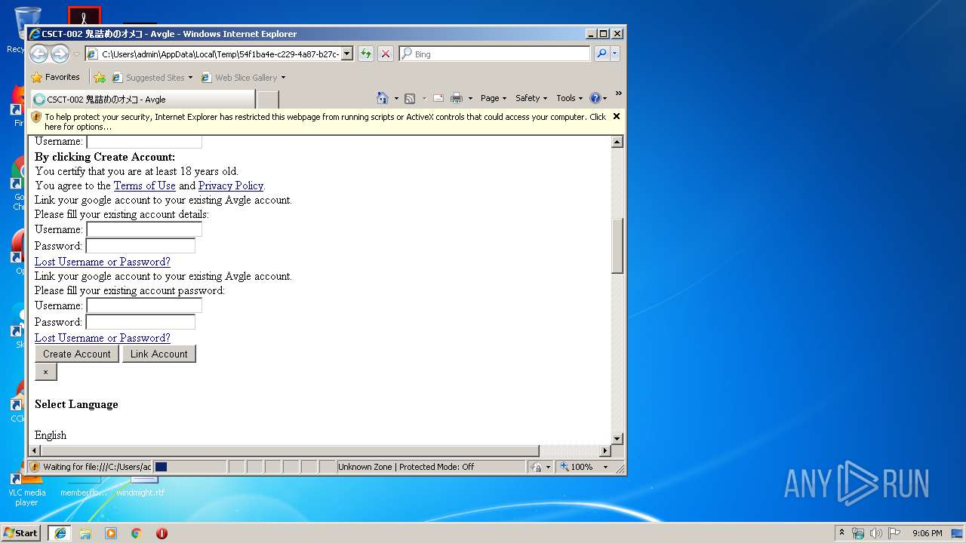Click the red Opera taskbar icon

click(x=162, y=532)
